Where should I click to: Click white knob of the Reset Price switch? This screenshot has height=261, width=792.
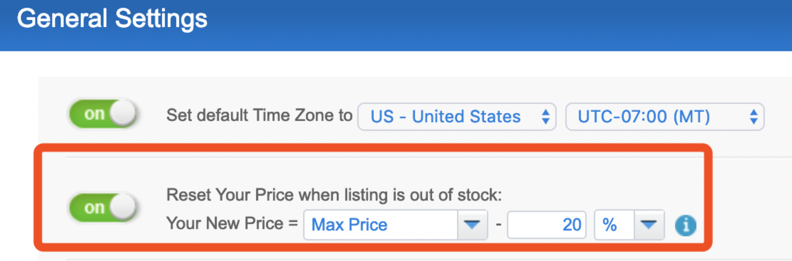[123, 207]
